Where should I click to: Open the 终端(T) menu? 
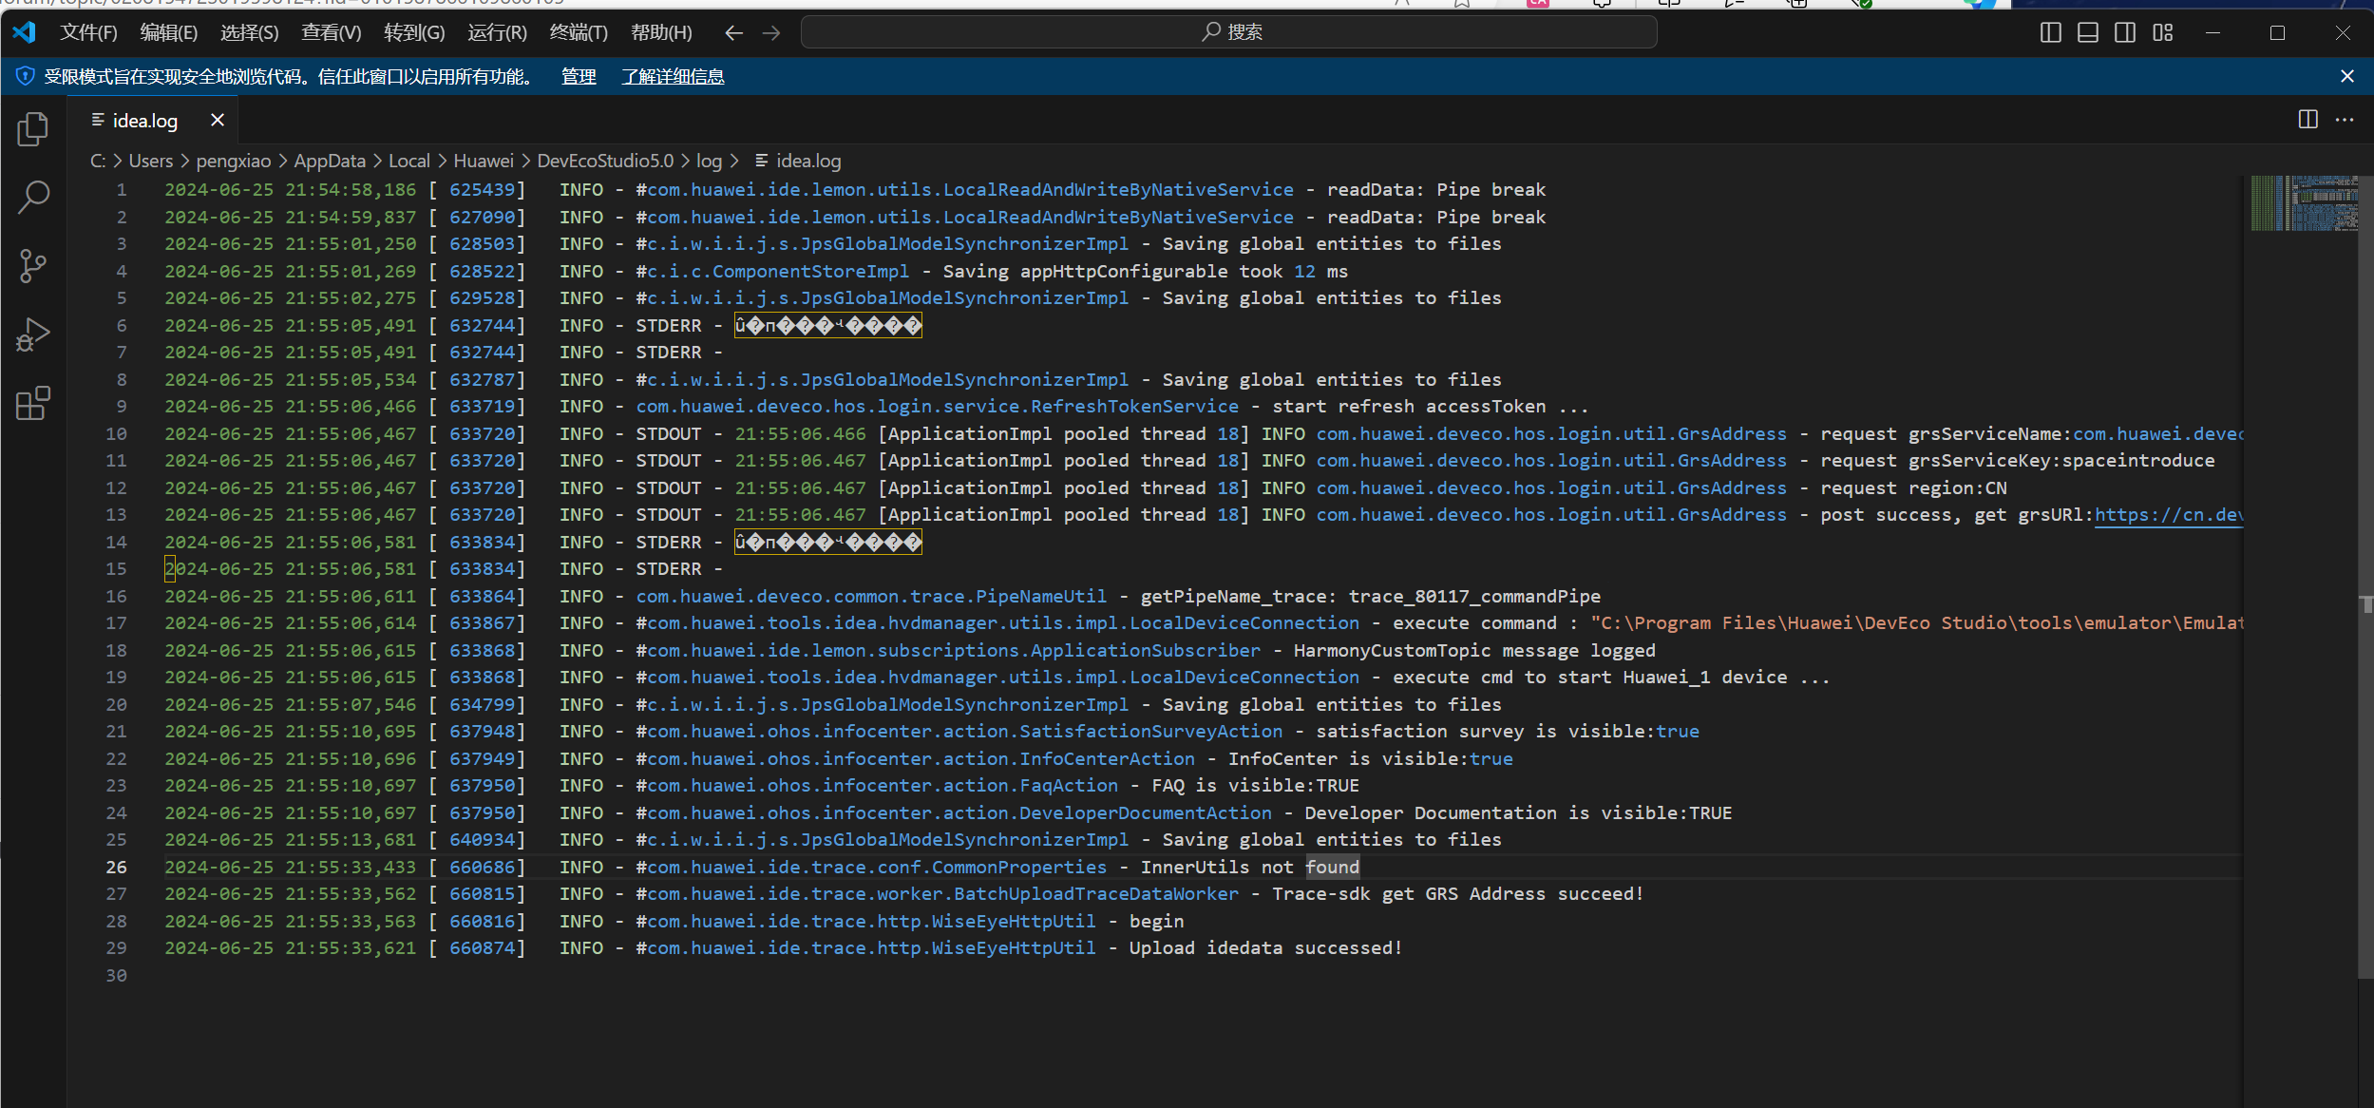click(x=579, y=33)
